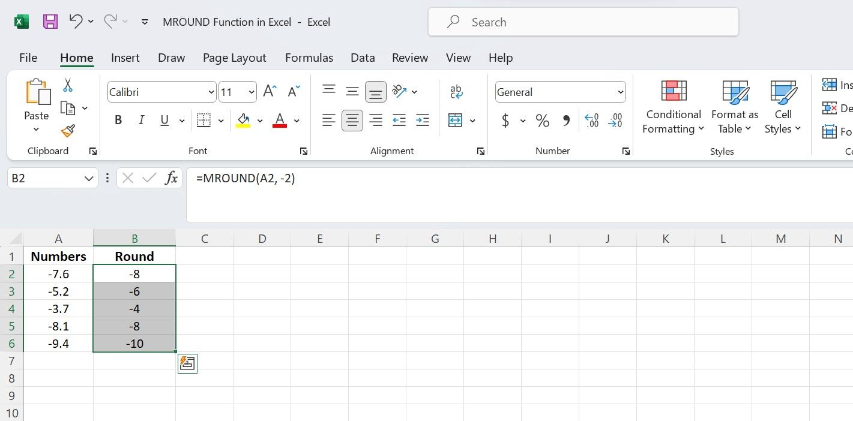Viewport: 853px width, 421px height.
Task: Apply the yellow fill color swatch
Action: coord(243,121)
